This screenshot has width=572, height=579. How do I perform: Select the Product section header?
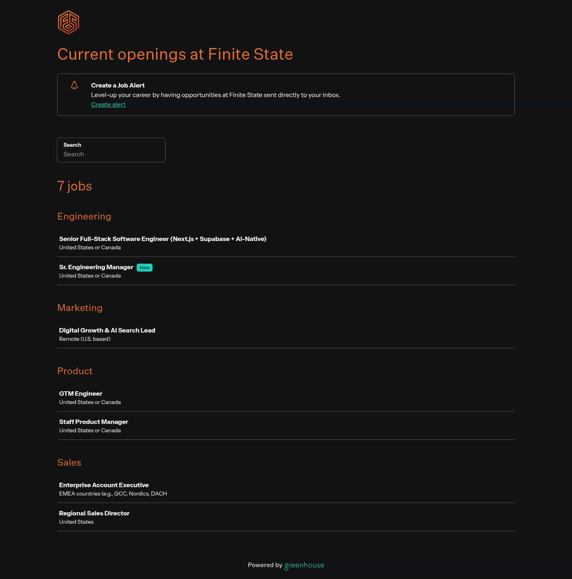(75, 371)
